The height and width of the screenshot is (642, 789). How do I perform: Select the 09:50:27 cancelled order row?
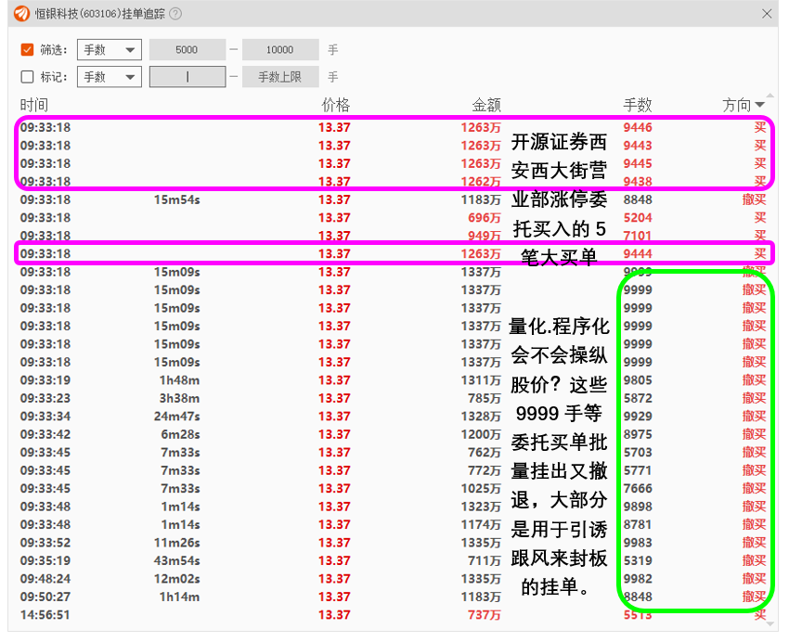371,597
